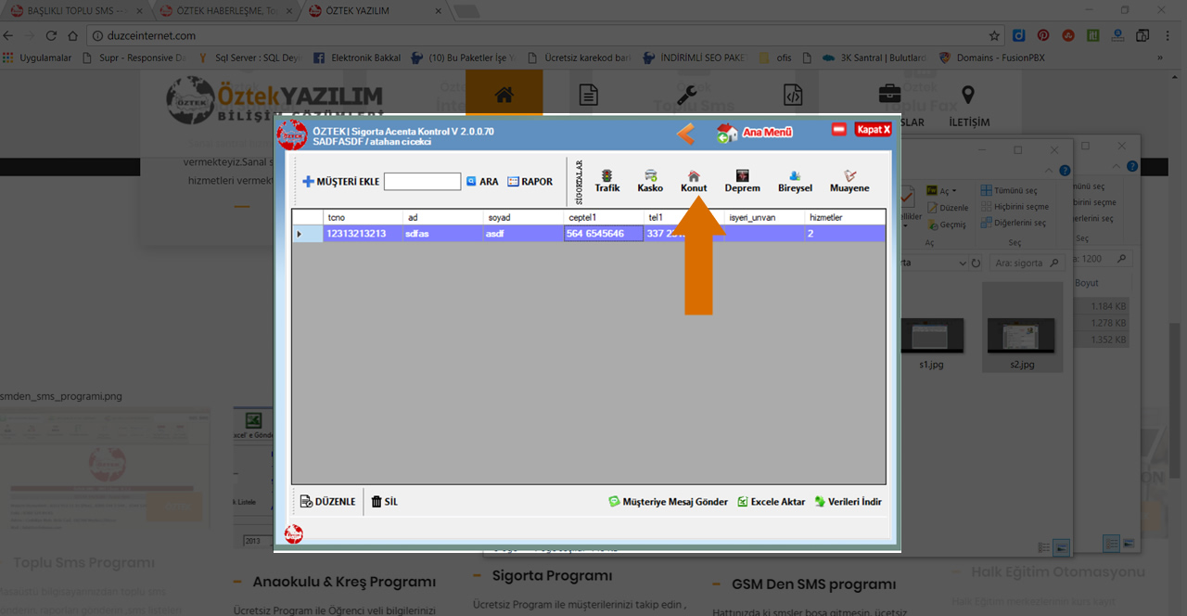Open the Deprem insurance section
1187x616 pixels.
point(742,181)
